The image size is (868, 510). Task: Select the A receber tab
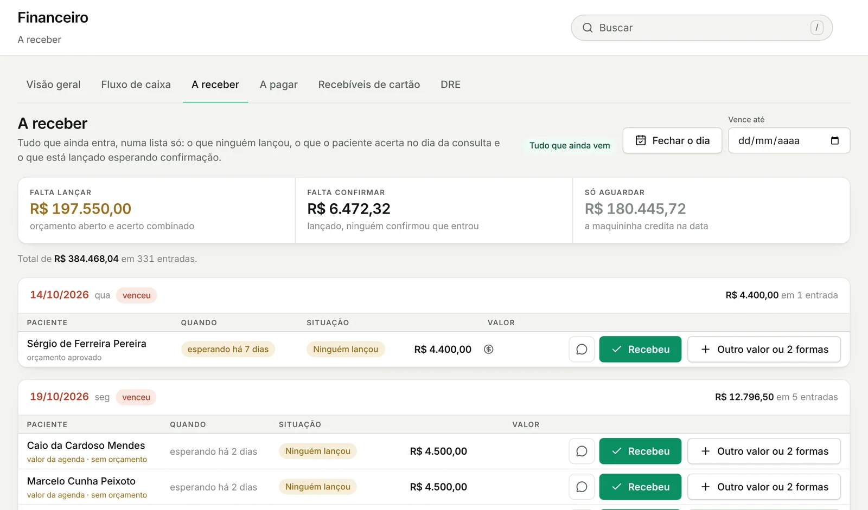coord(215,85)
